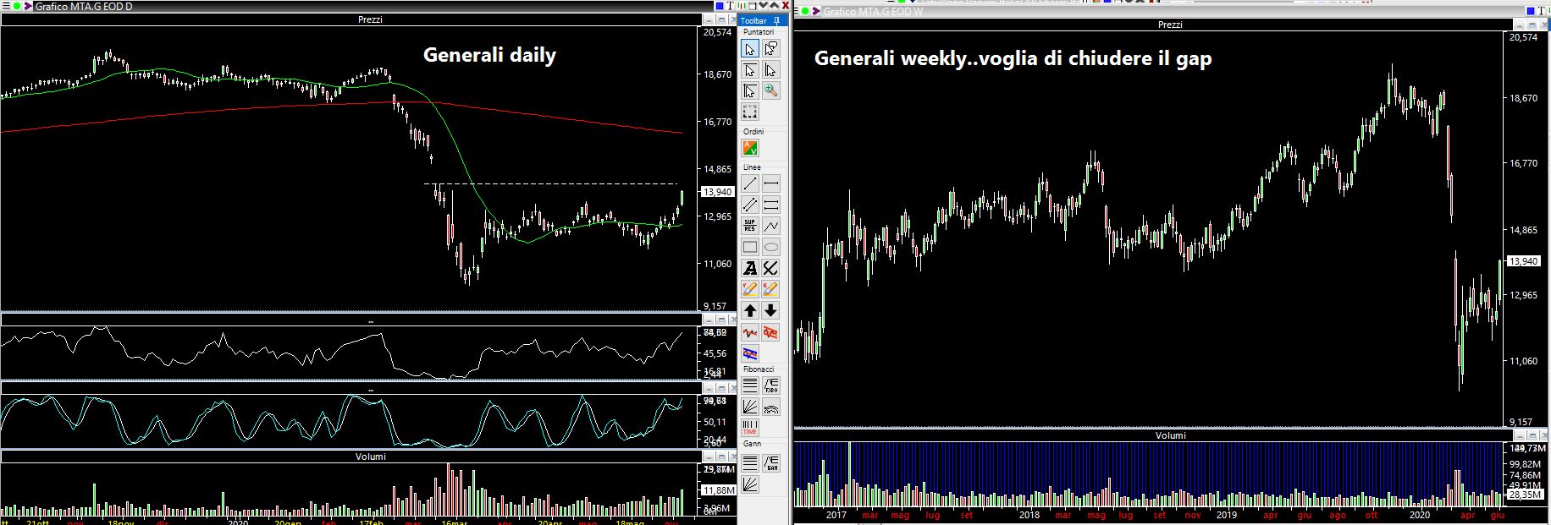
Task: Choose the dashed rectangle selection tool
Action: click(750, 112)
